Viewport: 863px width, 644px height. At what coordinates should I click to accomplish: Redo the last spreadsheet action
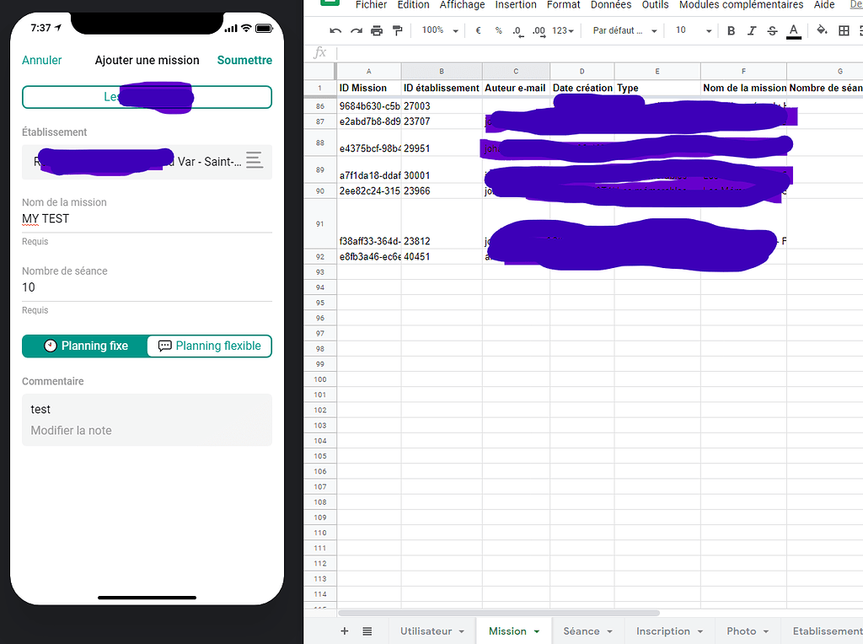pyautogui.click(x=355, y=30)
